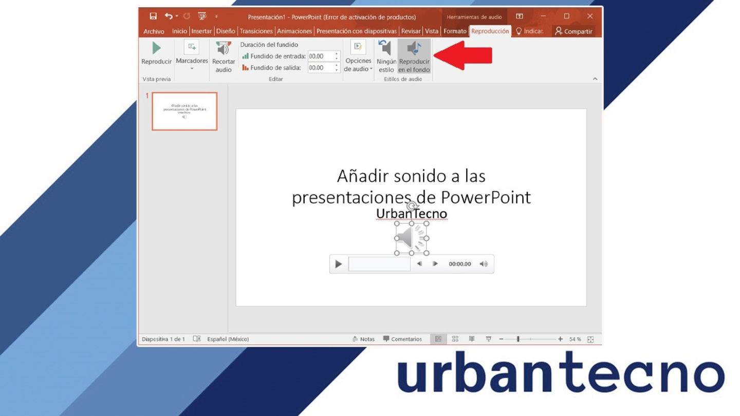Screen dimensions: 740x416
Task: Click the Fundido de entrada value field
Action: (x=320, y=56)
